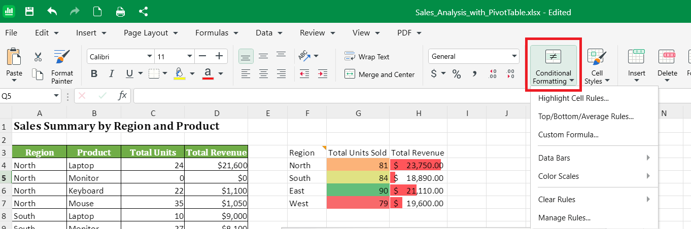Click the Merge and Center button

pyautogui.click(x=379, y=74)
